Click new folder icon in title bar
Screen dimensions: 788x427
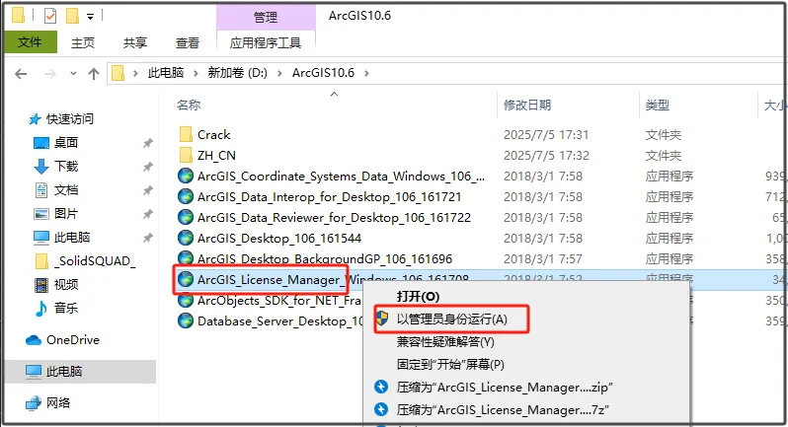click(x=72, y=16)
